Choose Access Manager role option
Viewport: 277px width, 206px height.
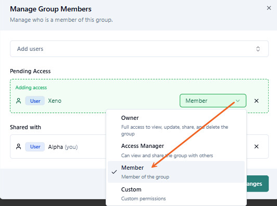(x=176, y=150)
